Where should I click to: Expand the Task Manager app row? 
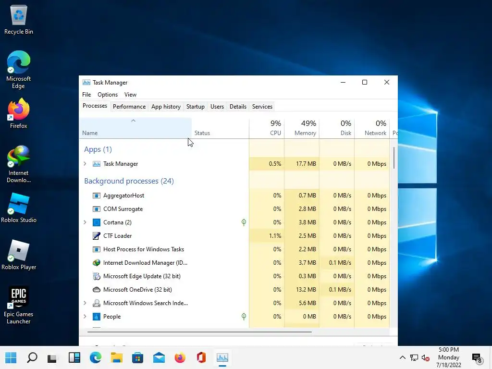85,164
